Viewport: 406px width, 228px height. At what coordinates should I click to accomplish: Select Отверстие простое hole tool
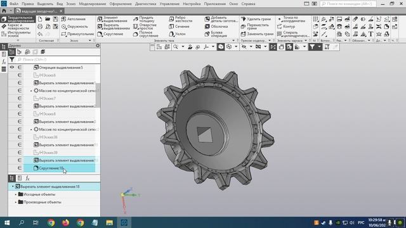(x=145, y=27)
